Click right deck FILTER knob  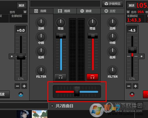coord(112,71)
